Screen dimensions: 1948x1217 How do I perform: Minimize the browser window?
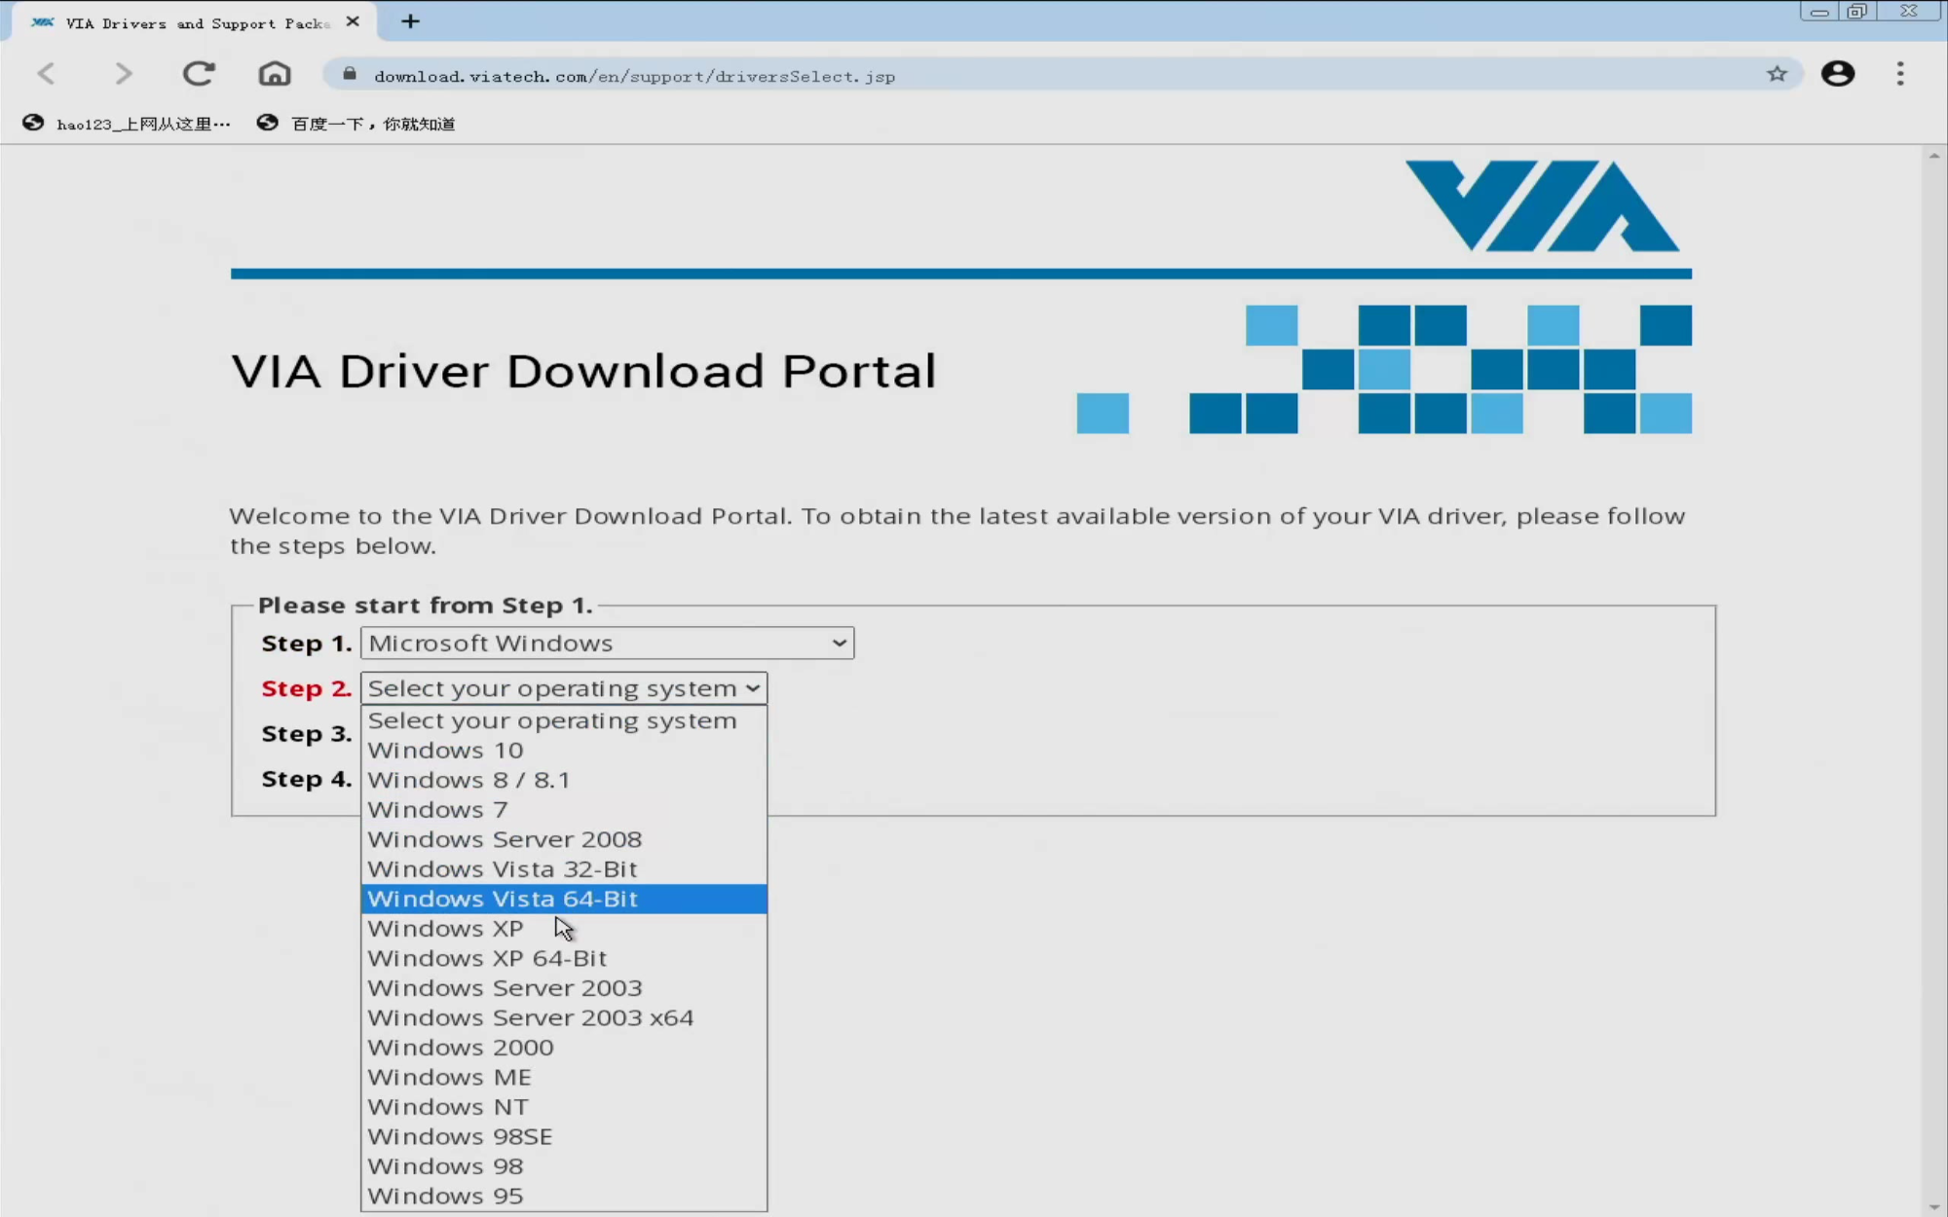coord(1819,13)
